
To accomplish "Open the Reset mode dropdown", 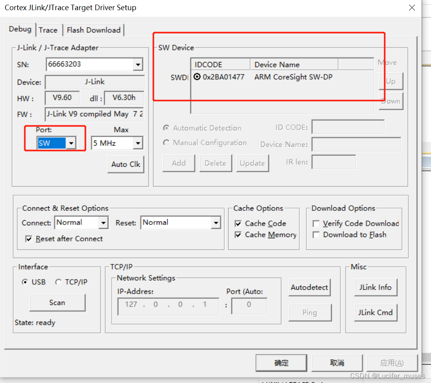I will coord(216,223).
